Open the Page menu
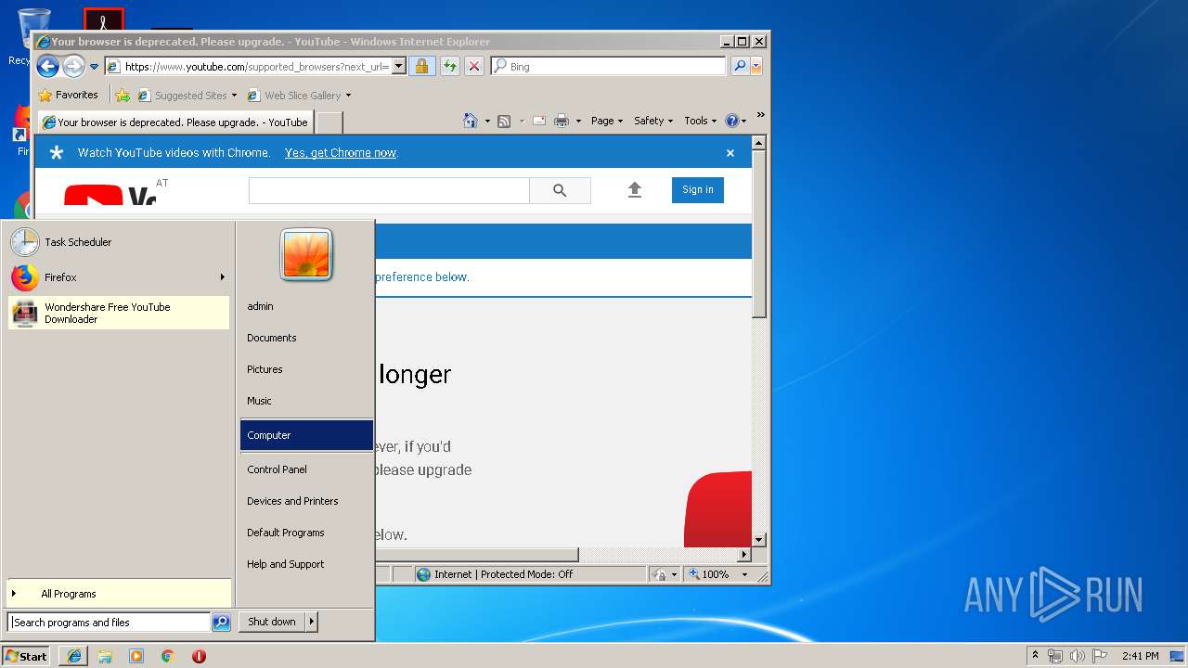The image size is (1188, 668). click(x=607, y=121)
